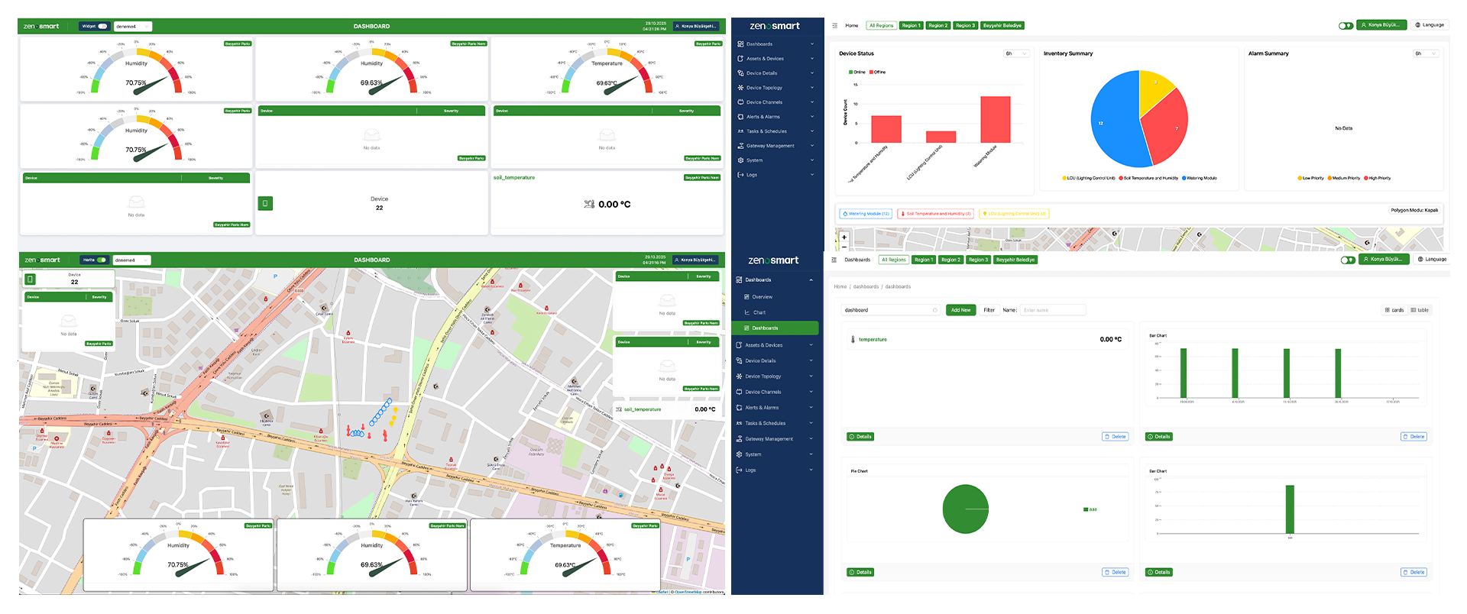1467x614 pixels.
Task: Toggle Soil Temperature and Humidity (7) map filter
Action: [935, 214]
